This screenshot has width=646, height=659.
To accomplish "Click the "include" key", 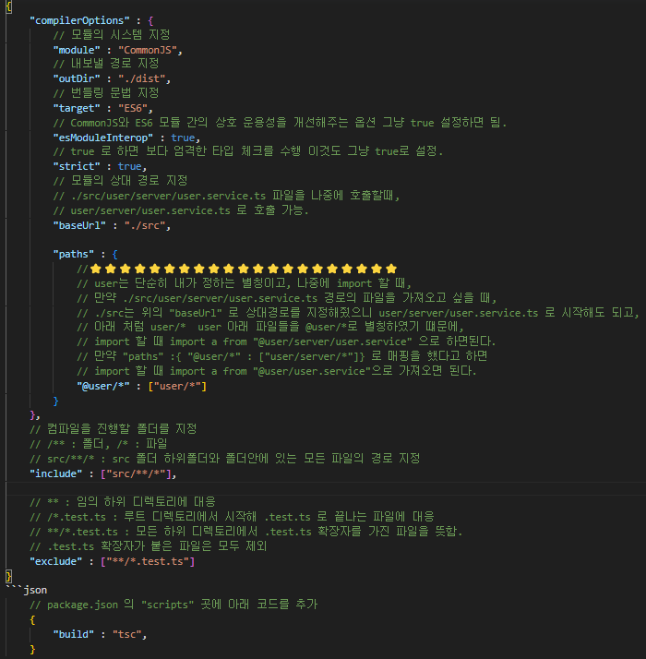I will pos(56,473).
